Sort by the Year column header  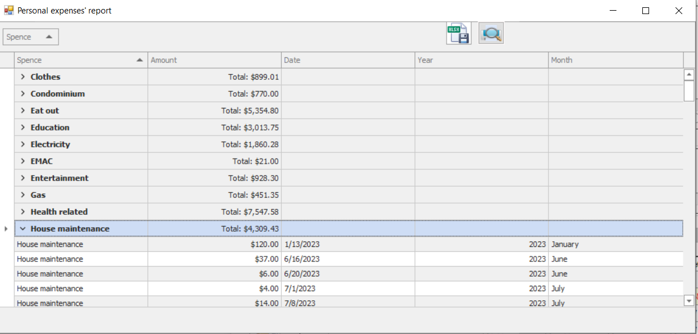tap(481, 60)
